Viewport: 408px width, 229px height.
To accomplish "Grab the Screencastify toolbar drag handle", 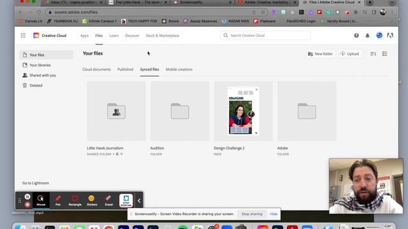I will pos(20,200).
